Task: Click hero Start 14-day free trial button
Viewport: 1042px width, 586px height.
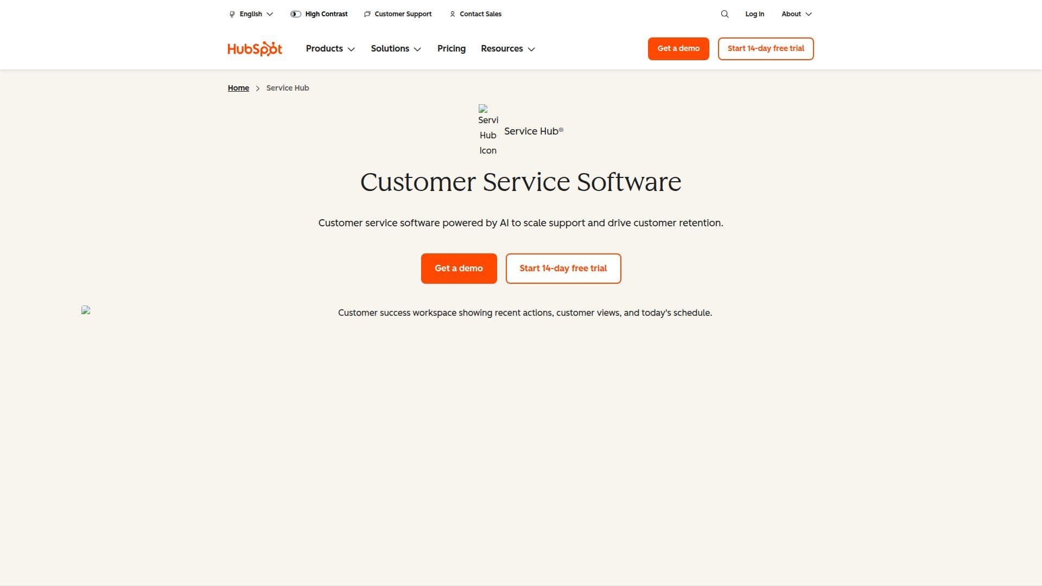Action: pyautogui.click(x=563, y=269)
